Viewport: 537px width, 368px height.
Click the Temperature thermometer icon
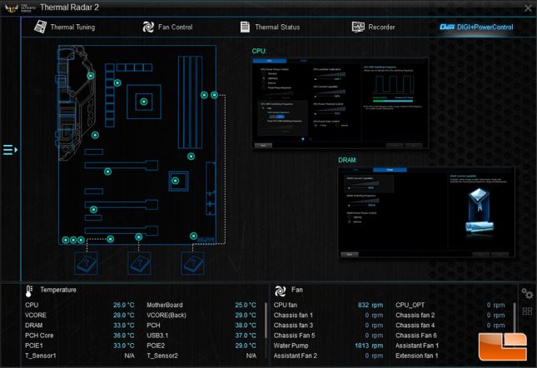(x=29, y=291)
